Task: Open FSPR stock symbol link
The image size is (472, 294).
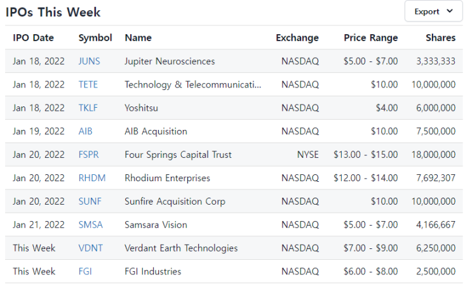Action: coord(88,155)
